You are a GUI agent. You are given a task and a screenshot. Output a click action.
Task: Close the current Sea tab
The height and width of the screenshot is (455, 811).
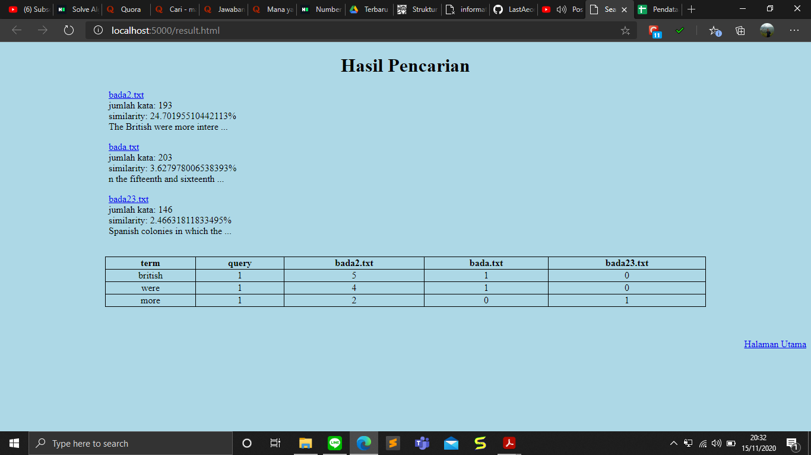[x=624, y=9]
